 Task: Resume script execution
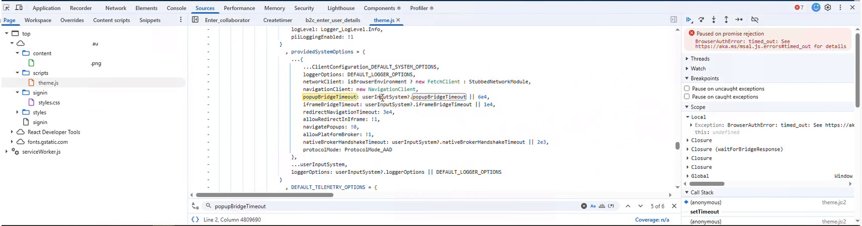coord(689,20)
